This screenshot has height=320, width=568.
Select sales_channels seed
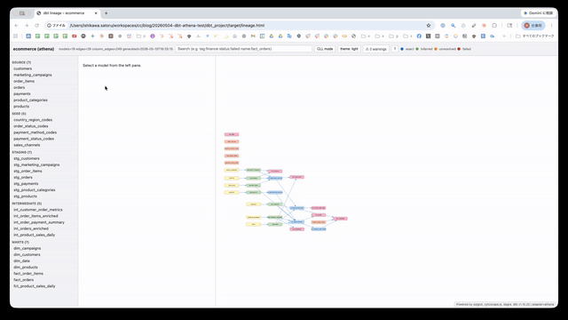coord(27,145)
